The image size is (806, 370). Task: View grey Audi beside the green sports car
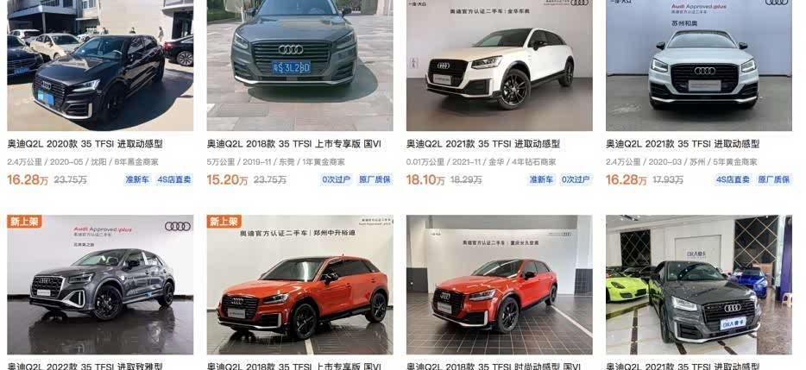pyautogui.click(x=699, y=285)
